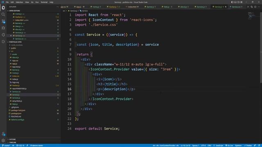
Task: Click the Synchronize Changes status icon
Action: pyautogui.click(x=13, y=145)
